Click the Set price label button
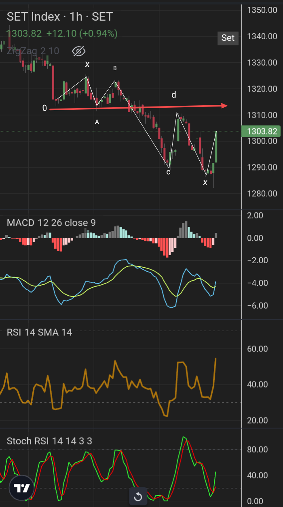The height and width of the screenshot is (507, 283). click(x=228, y=38)
